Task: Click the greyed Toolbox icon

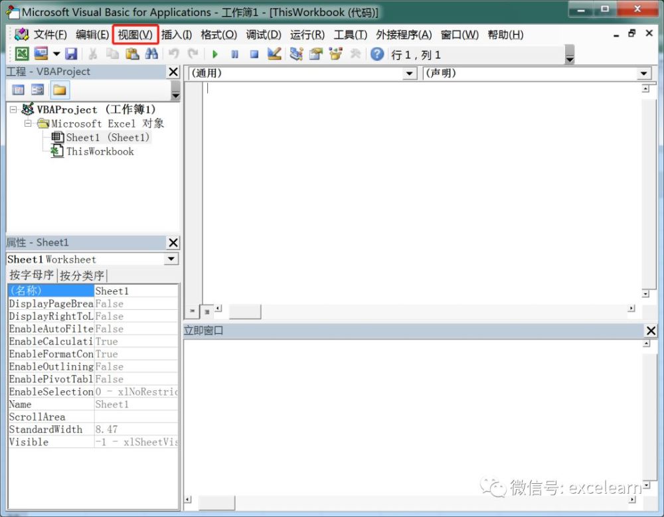Action: pyautogui.click(x=355, y=54)
